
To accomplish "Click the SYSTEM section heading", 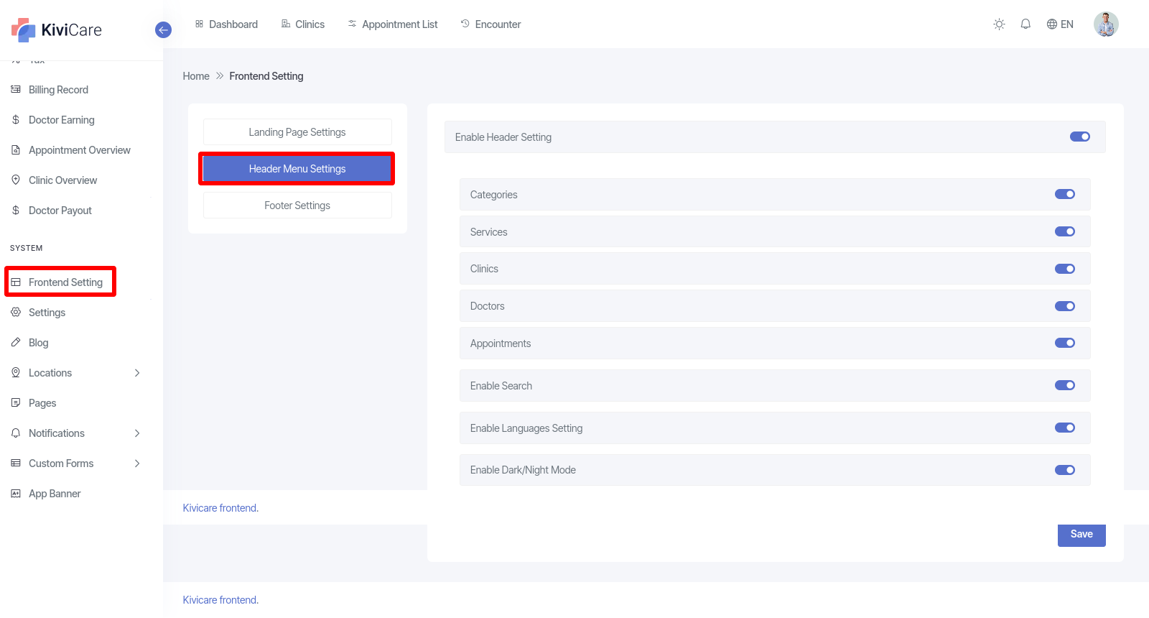I will pyautogui.click(x=27, y=248).
